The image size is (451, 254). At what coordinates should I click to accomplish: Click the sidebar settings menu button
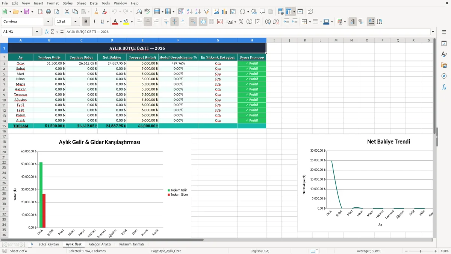(x=444, y=32)
